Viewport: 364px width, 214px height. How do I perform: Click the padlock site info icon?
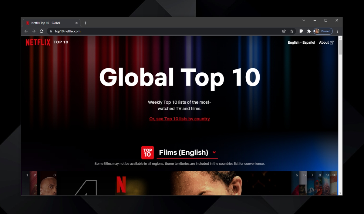tap(51, 31)
